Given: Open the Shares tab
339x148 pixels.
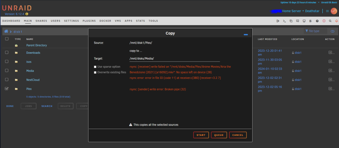Looking at the screenshot, I should click(x=41, y=21).
